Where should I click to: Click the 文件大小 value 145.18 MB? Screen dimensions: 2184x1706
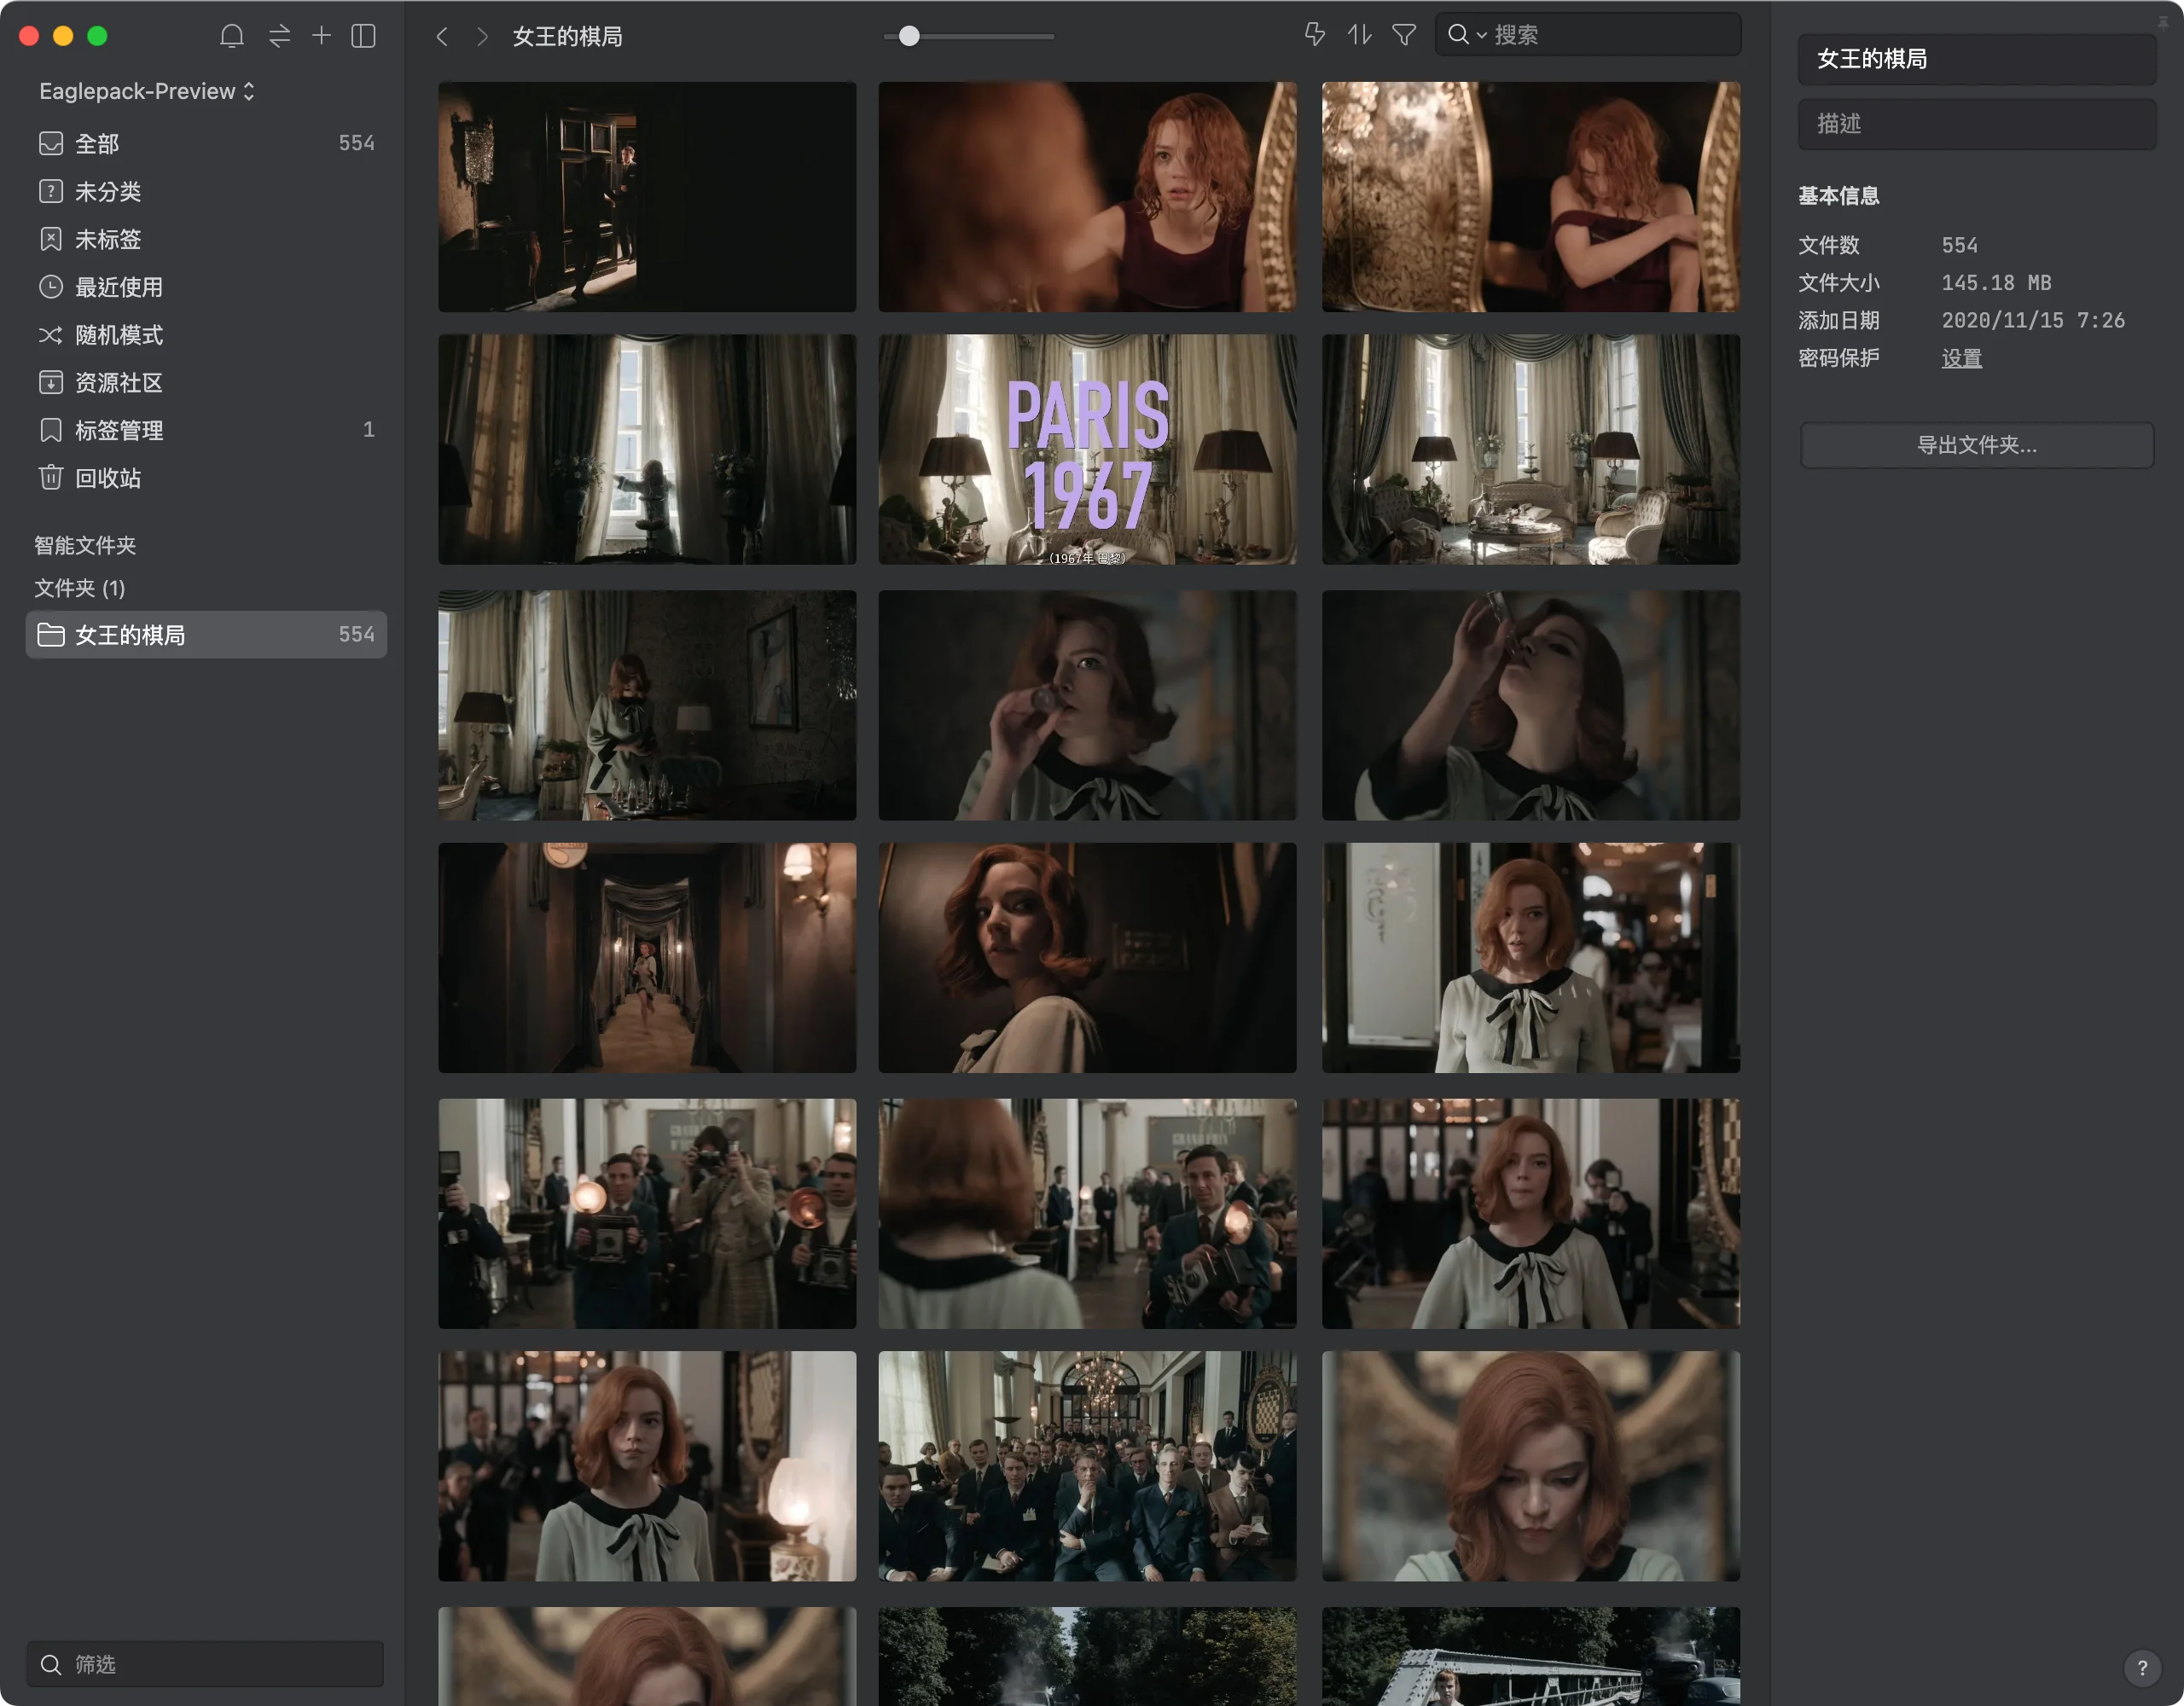1996,283
